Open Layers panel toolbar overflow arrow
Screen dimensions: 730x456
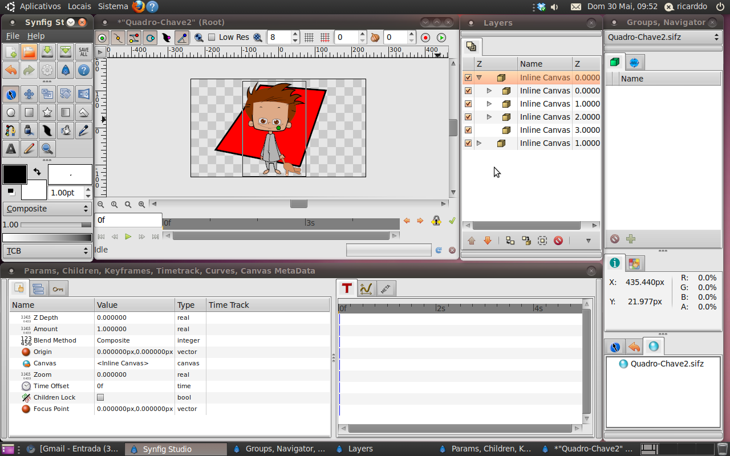[589, 241]
